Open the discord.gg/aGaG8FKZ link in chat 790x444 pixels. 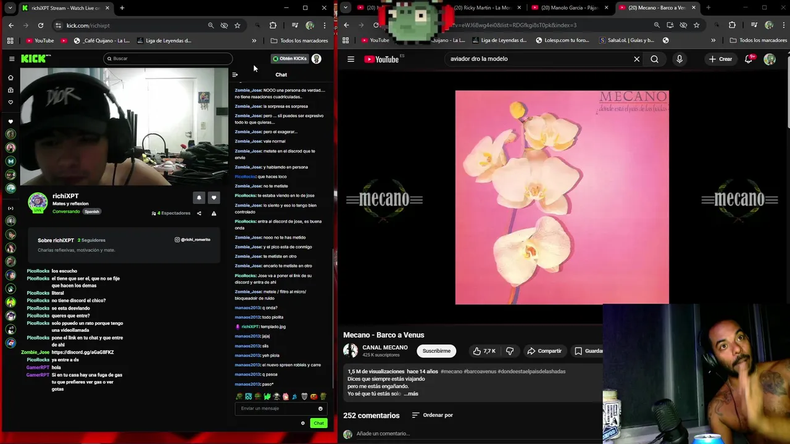pyautogui.click(x=83, y=352)
